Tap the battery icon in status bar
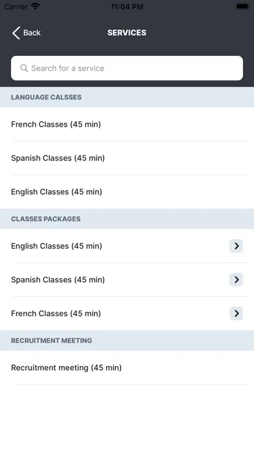The height and width of the screenshot is (452, 254). point(242,6)
